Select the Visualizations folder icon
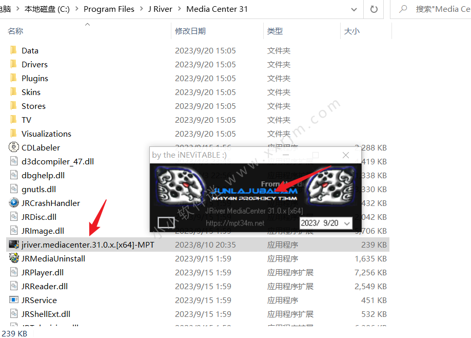Screen dimensions: 471x338 pos(13,133)
